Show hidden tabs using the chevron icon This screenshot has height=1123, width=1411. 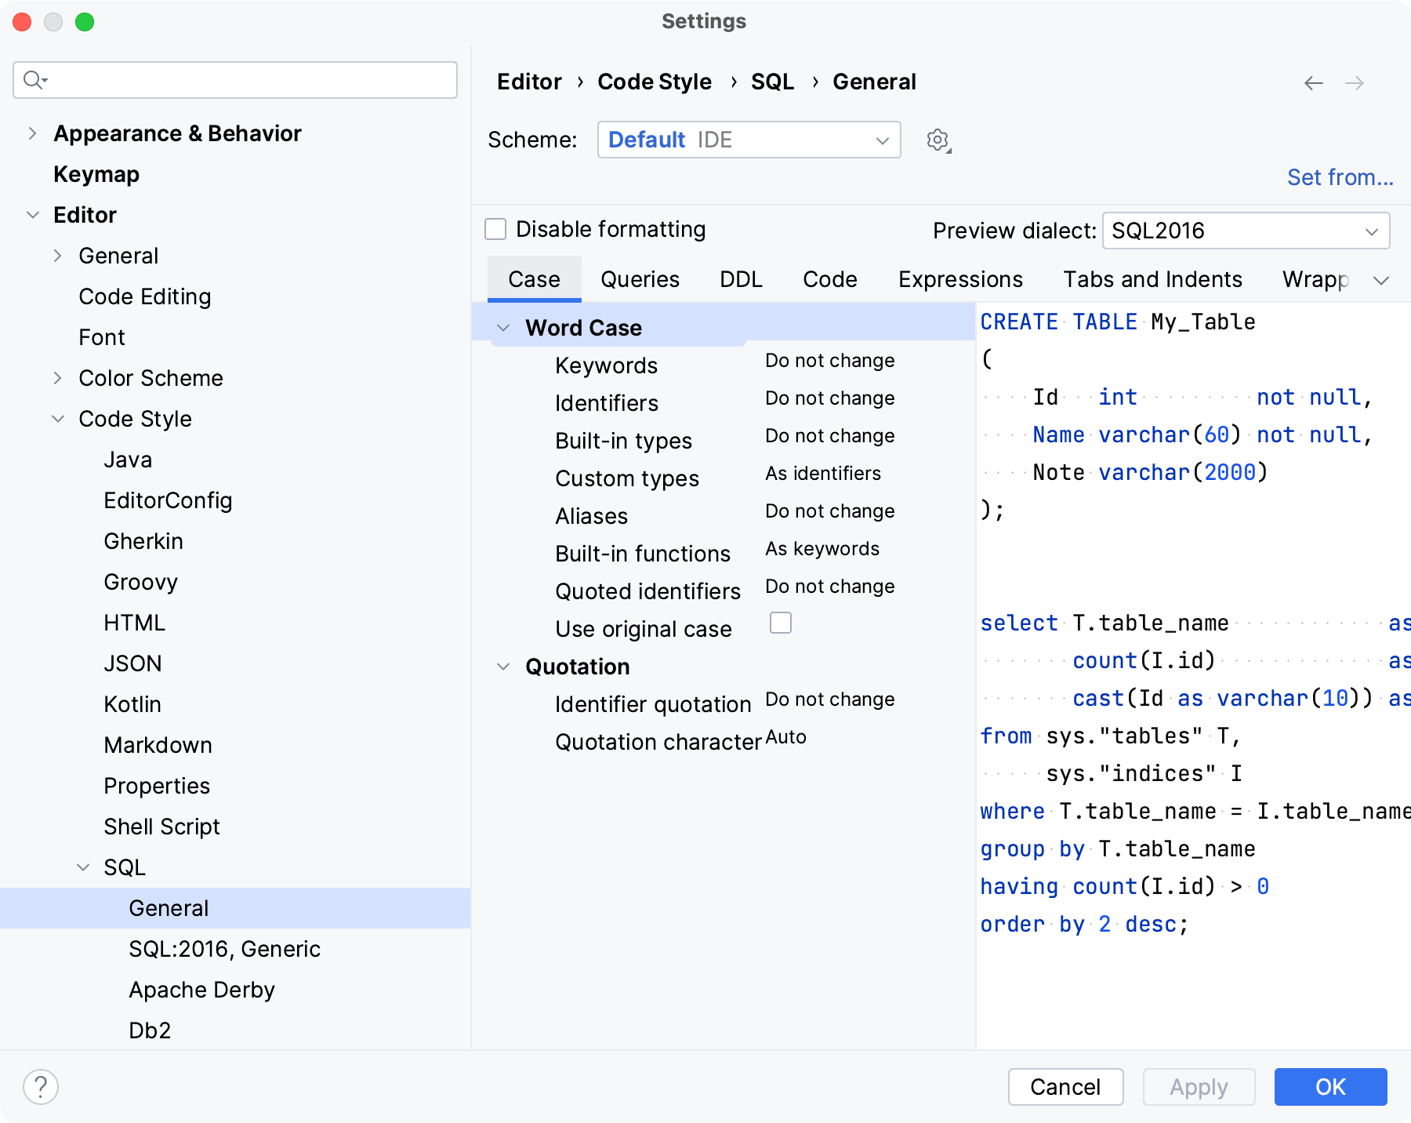1382,279
